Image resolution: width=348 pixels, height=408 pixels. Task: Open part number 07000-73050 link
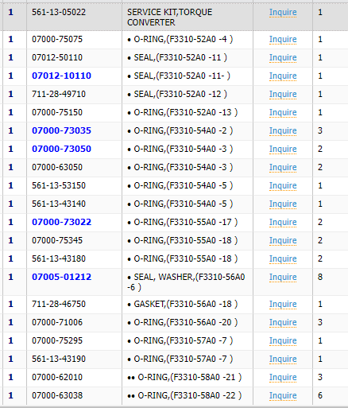[x=61, y=149]
